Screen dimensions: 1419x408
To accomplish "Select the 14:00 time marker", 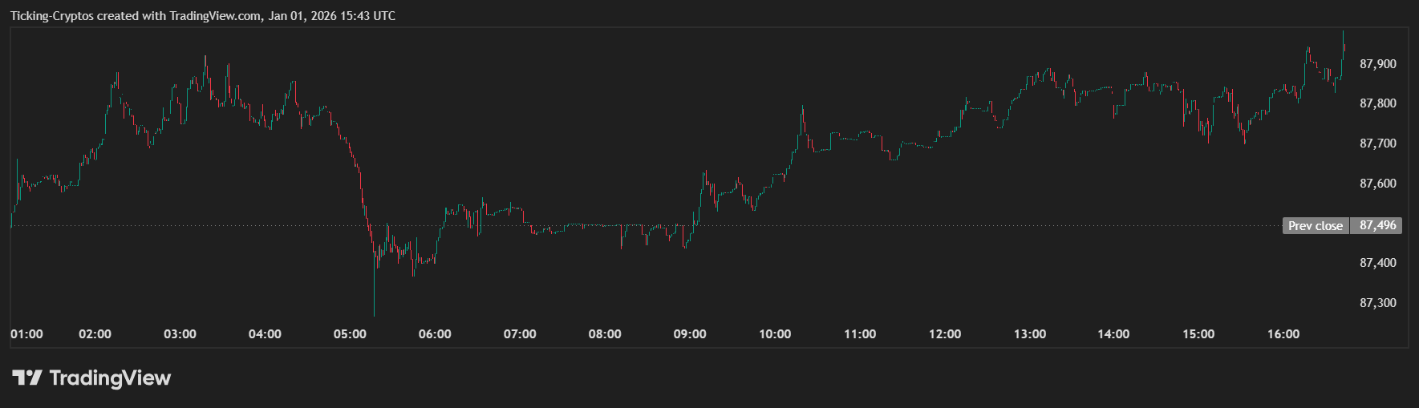I will [x=1113, y=334].
